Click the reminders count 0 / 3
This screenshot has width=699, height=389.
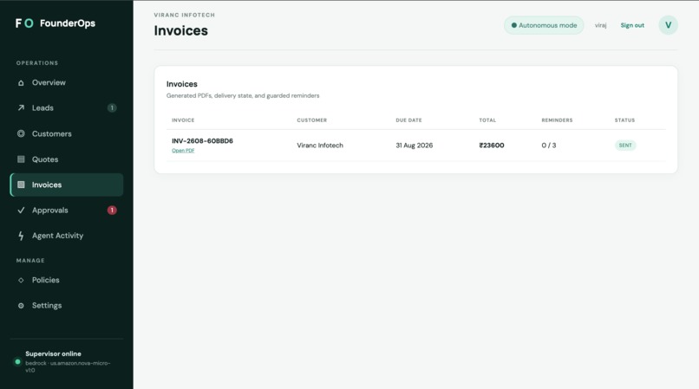[x=549, y=146]
